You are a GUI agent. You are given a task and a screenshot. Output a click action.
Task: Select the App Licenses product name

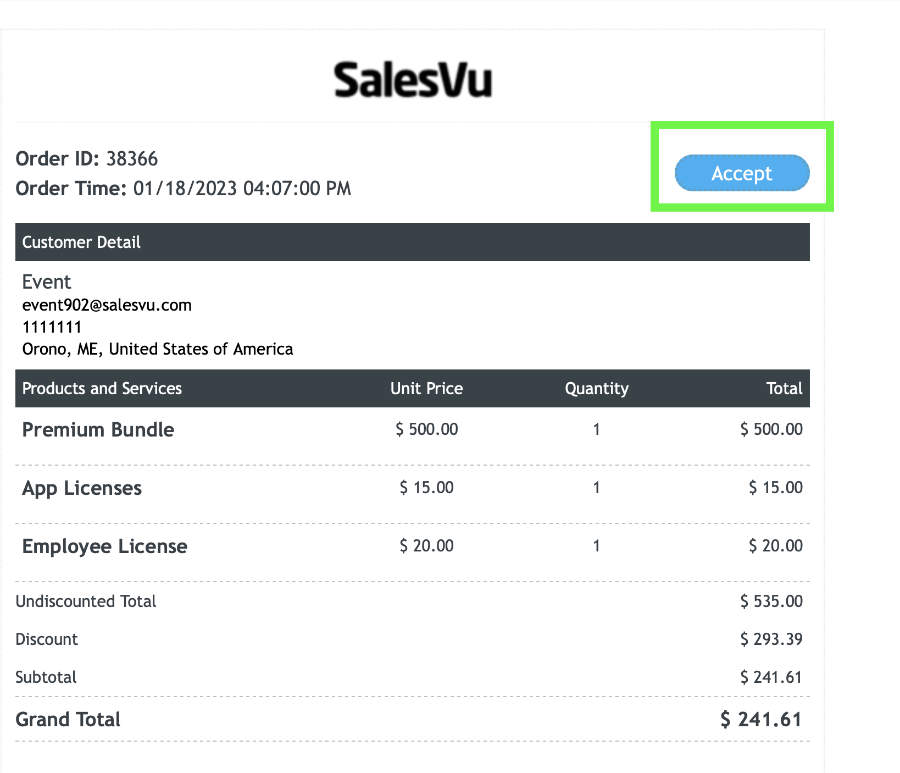[x=82, y=488]
